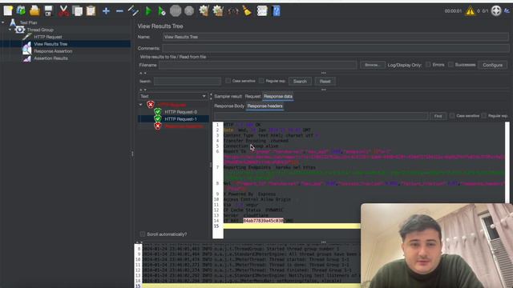Click the Name input field
Screen dimensions: 513x288
click(335, 37)
